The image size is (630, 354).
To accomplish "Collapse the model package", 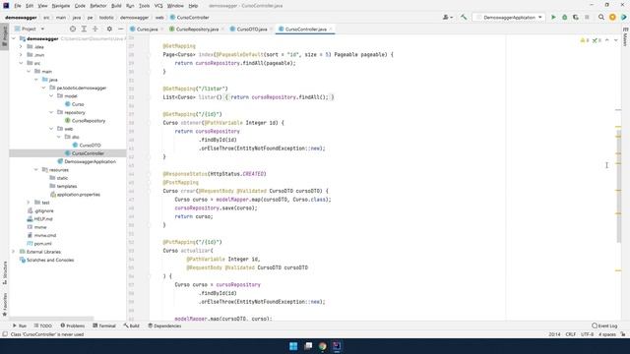I will pos(51,96).
